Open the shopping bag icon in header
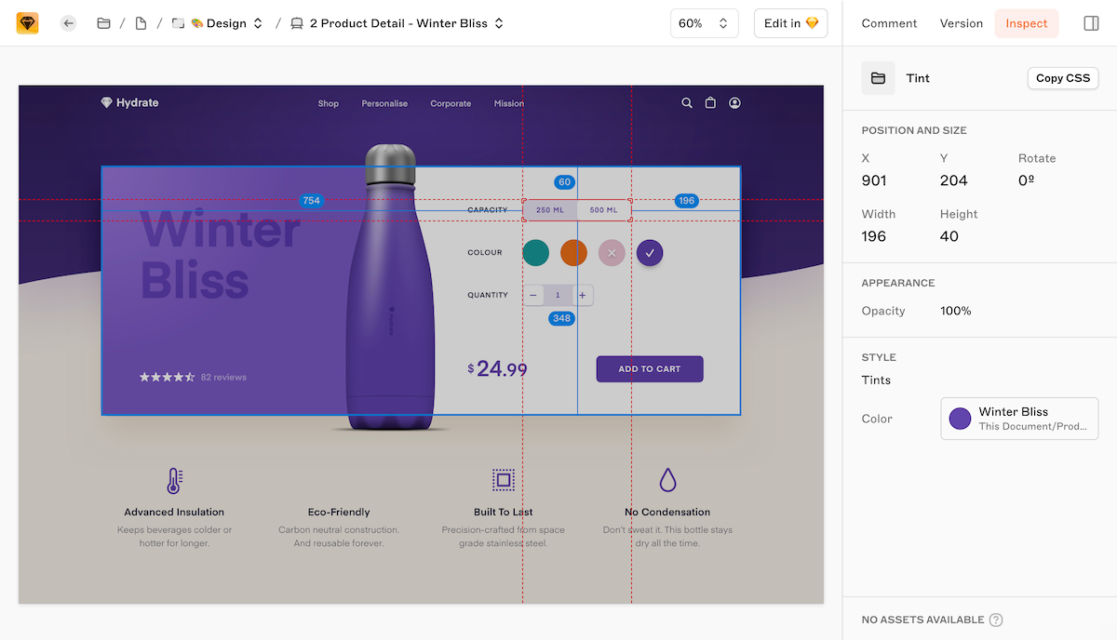 tap(710, 103)
